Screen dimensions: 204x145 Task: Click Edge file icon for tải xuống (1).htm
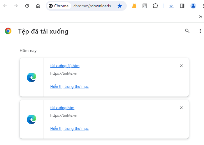click(31, 77)
